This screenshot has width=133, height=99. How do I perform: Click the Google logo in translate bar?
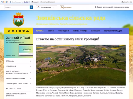[x=5, y=2]
